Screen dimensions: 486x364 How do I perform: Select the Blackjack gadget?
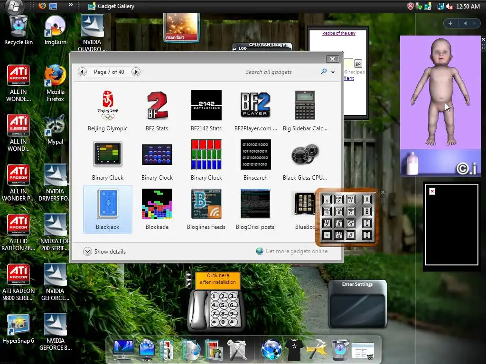(108, 209)
